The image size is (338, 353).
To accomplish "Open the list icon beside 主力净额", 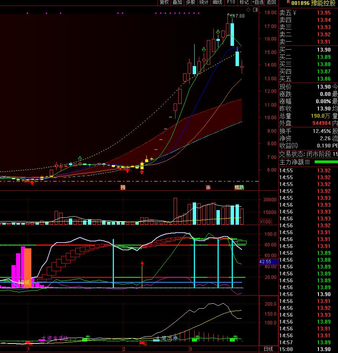I will pyautogui.click(x=307, y=162).
